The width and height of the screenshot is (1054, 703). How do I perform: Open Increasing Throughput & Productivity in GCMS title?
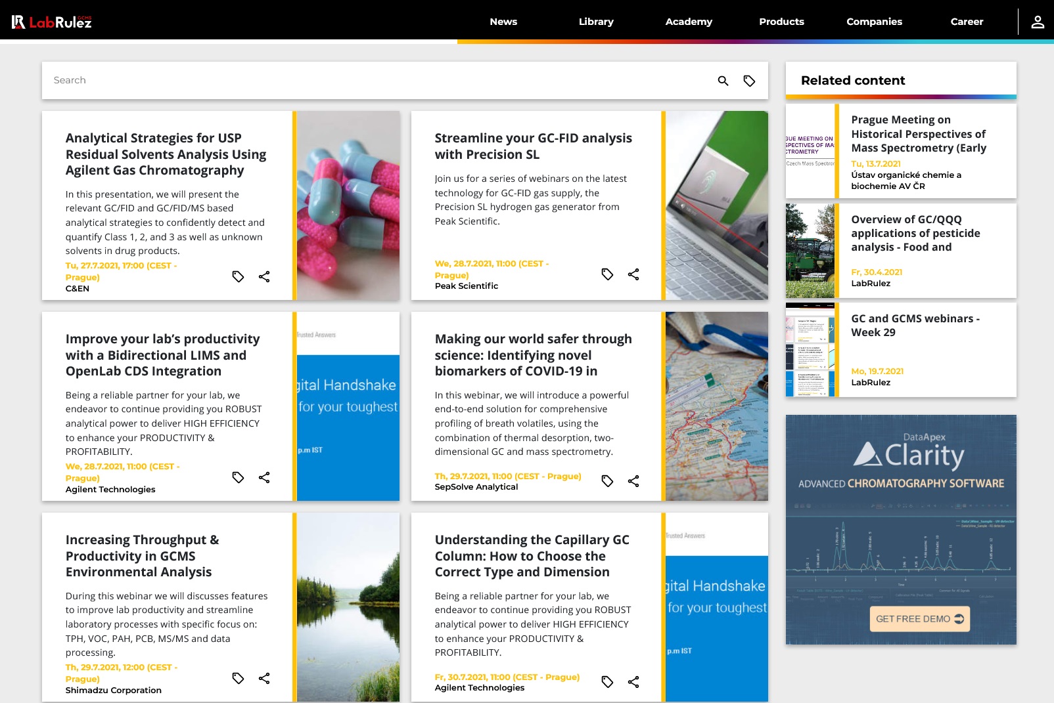(142, 556)
